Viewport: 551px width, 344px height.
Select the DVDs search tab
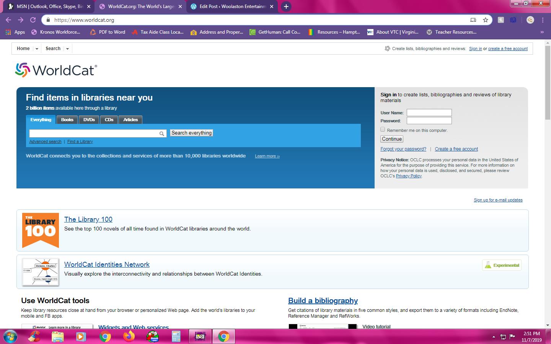[x=89, y=120]
